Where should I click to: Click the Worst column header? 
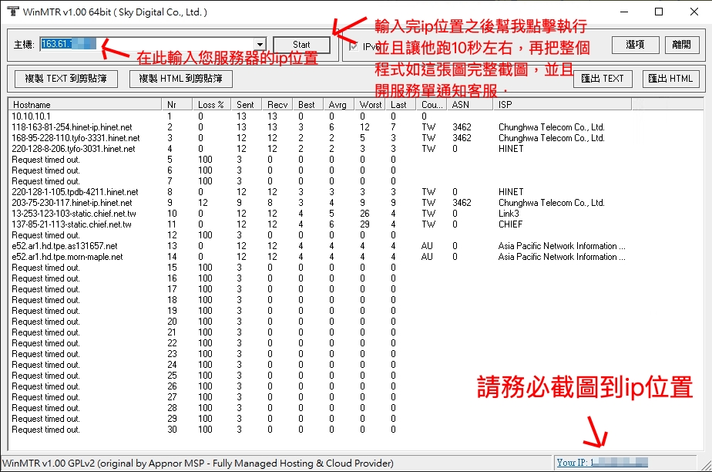pos(370,104)
